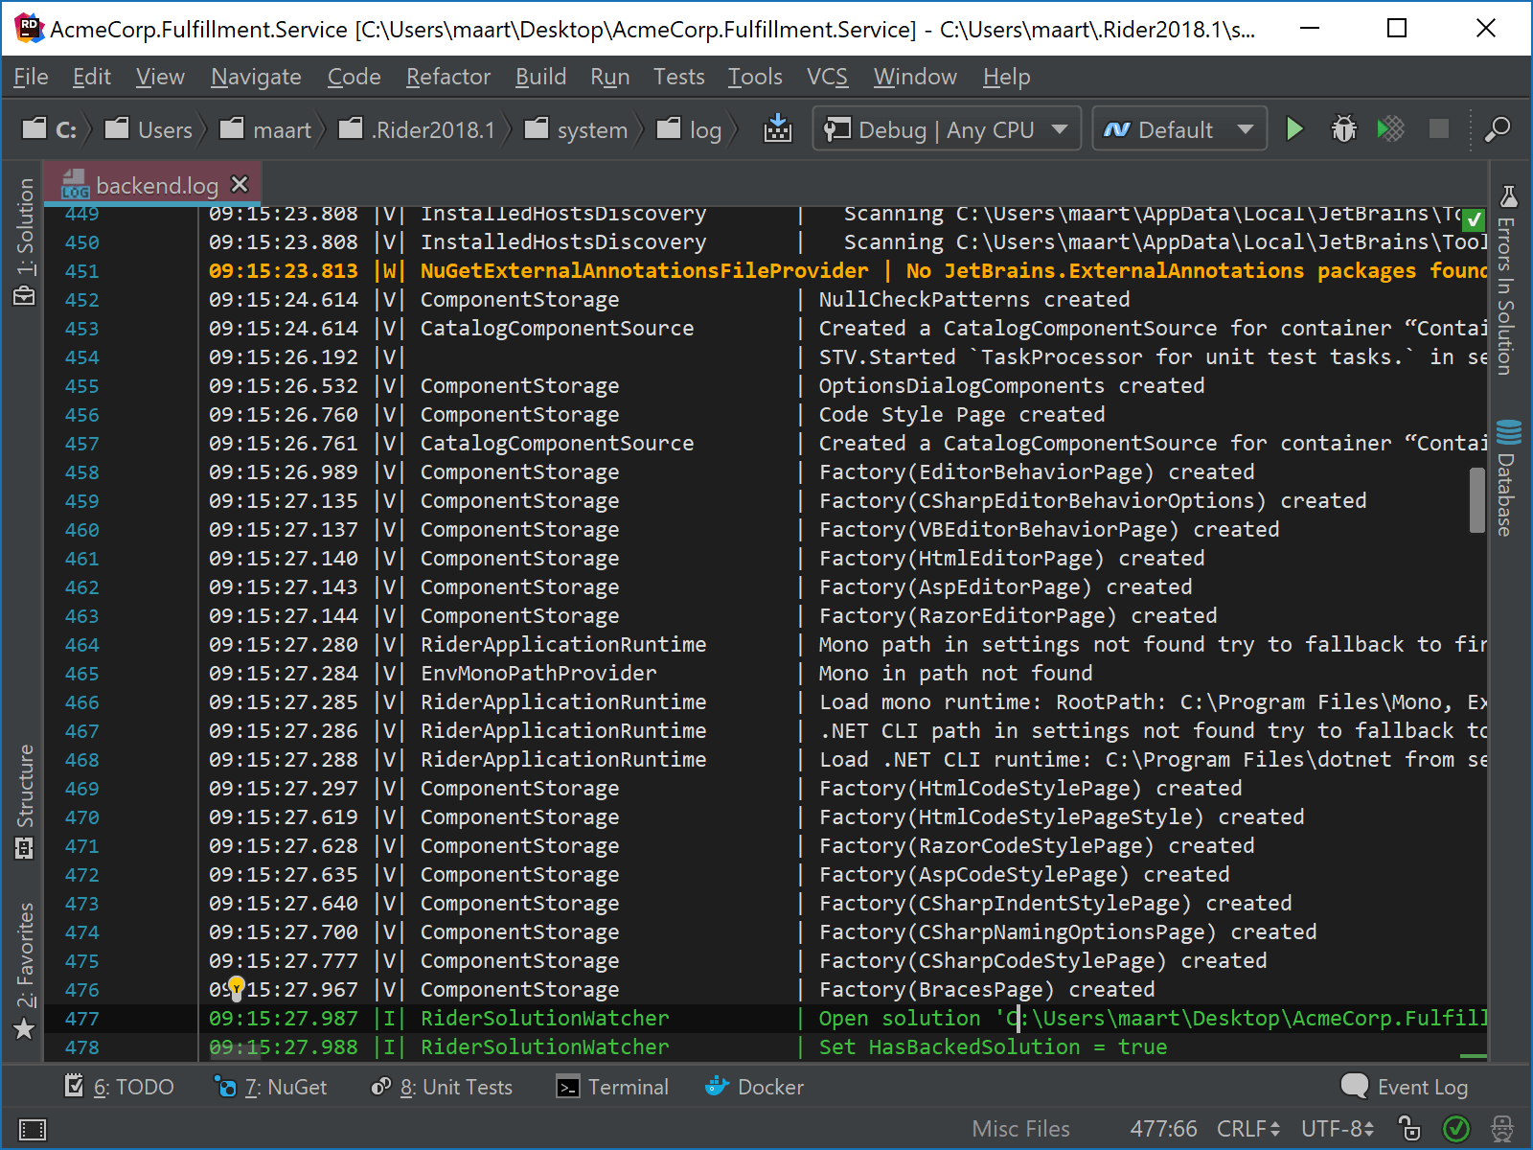Viewport: 1533px width, 1150px height.
Task: Click the maart breadcrumb folder
Action: tap(265, 129)
